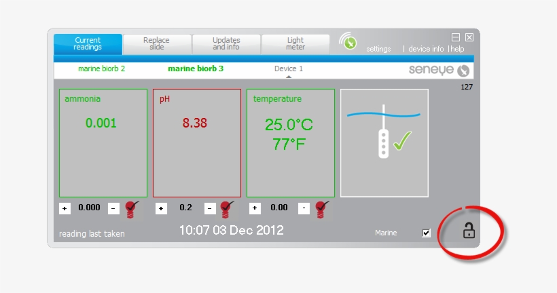Click the temperature reading panel
Image resolution: width=557 pixels, height=293 pixels.
[291, 143]
